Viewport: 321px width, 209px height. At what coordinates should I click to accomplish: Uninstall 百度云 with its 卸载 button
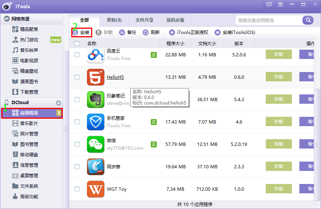(x=279, y=54)
